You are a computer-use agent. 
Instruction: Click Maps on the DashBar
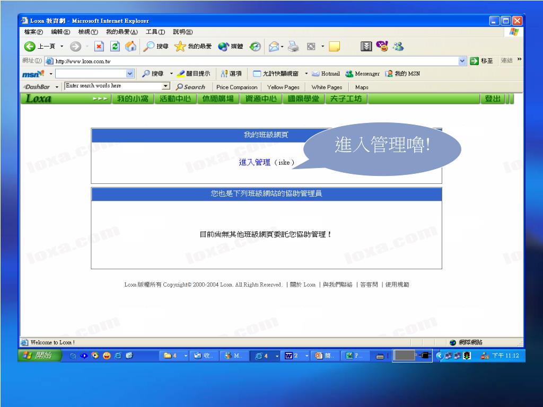click(x=362, y=87)
